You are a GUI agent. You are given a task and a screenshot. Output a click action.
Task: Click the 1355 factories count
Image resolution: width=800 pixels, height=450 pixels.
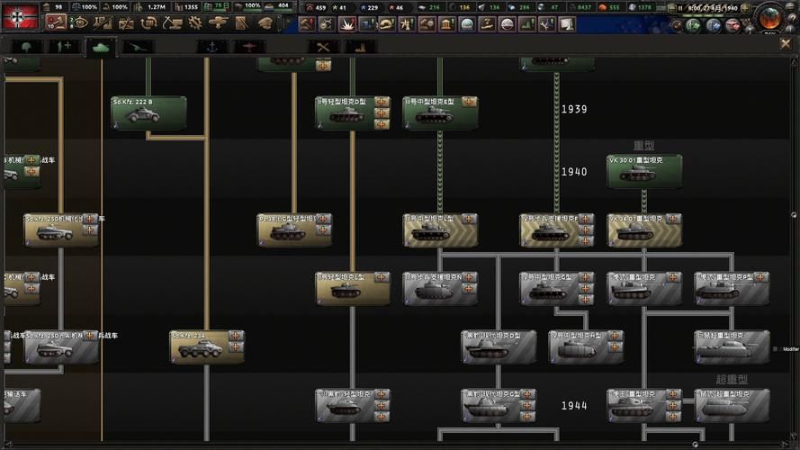[x=191, y=7]
